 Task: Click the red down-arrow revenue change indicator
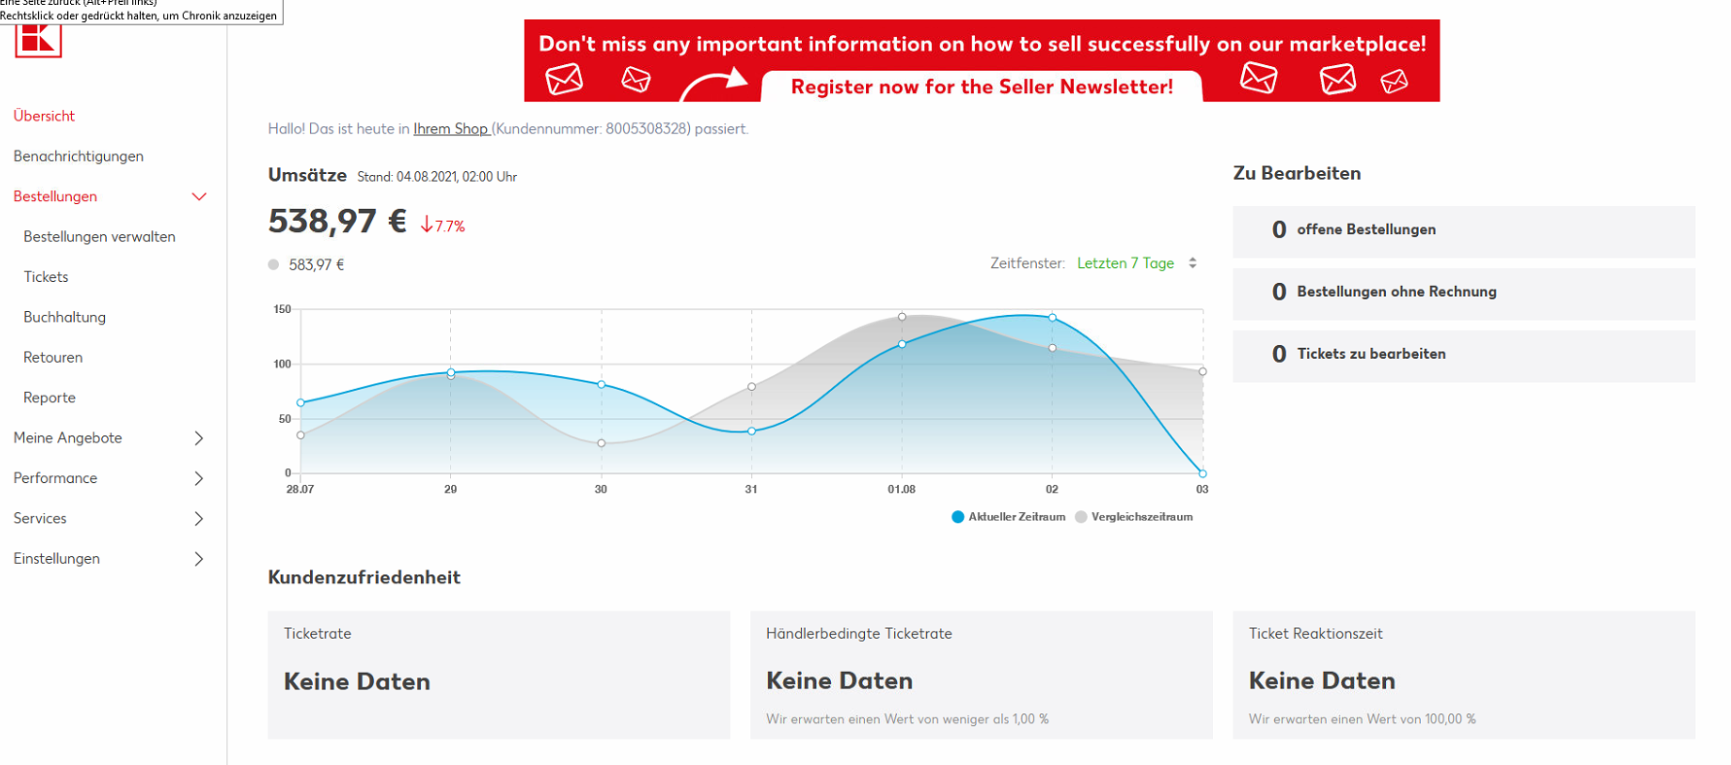pos(427,225)
